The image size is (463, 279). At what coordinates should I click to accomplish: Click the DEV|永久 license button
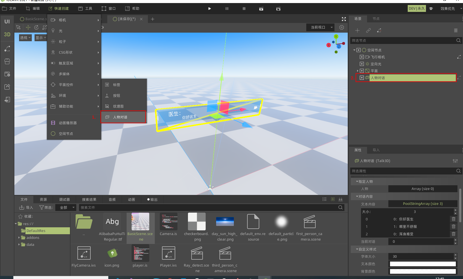tap(417, 9)
